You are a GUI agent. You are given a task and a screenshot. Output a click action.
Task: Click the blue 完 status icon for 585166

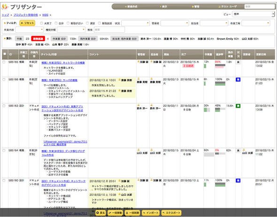point(238,80)
